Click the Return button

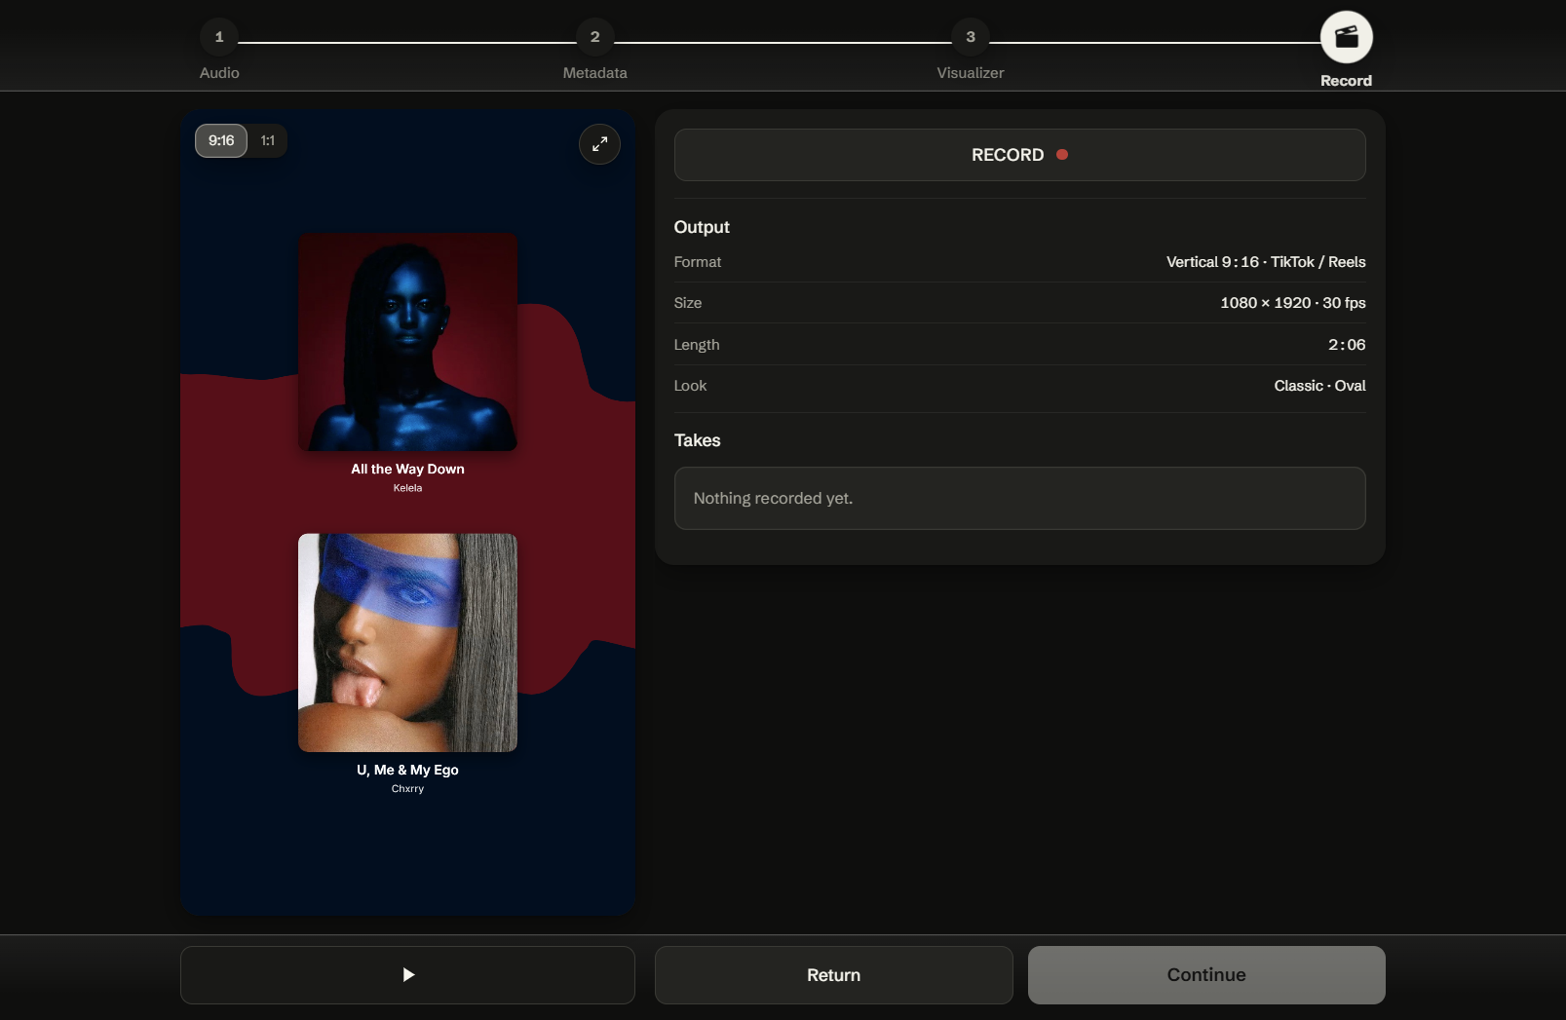(833, 974)
